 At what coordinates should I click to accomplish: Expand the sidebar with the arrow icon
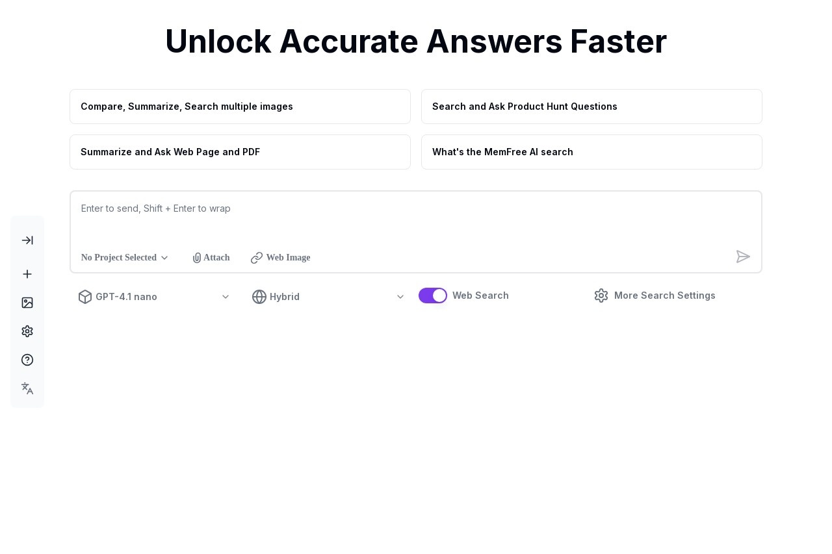(x=27, y=240)
